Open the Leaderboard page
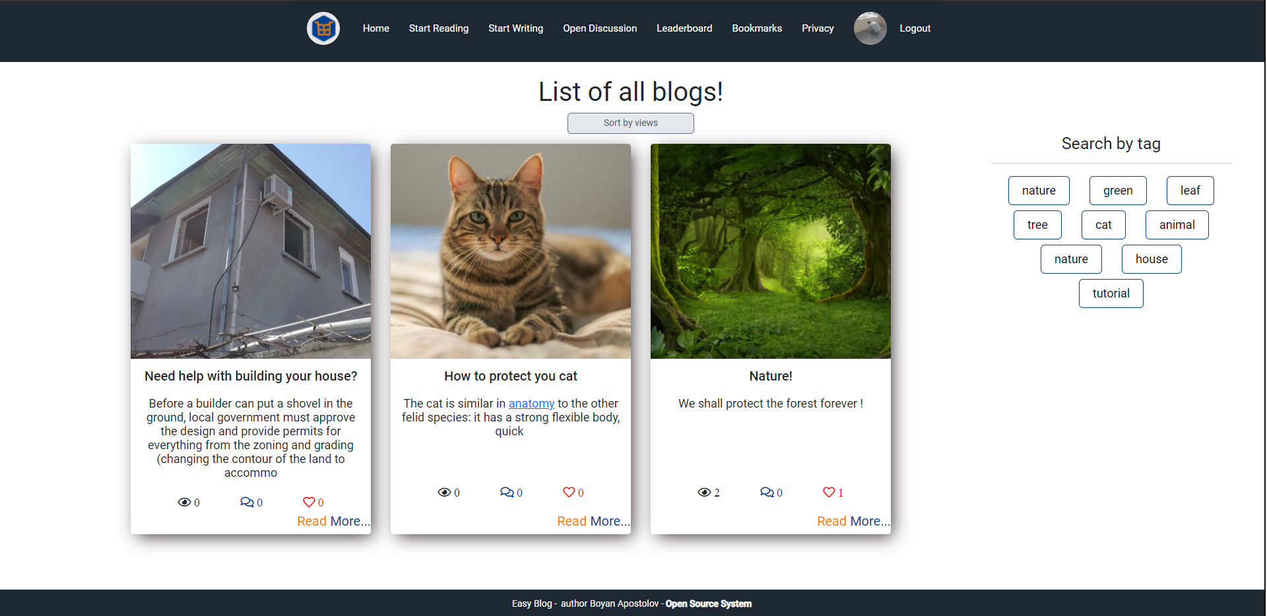 point(684,28)
